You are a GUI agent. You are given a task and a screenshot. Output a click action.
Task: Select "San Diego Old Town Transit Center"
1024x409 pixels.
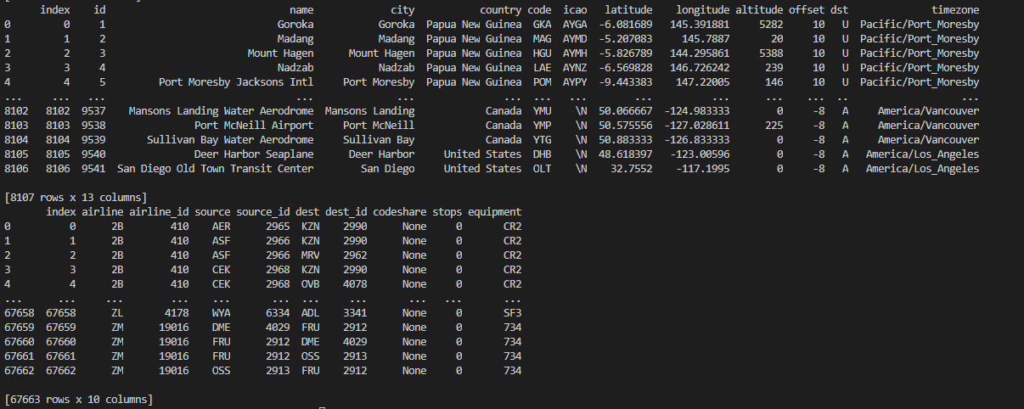pyautogui.click(x=215, y=169)
